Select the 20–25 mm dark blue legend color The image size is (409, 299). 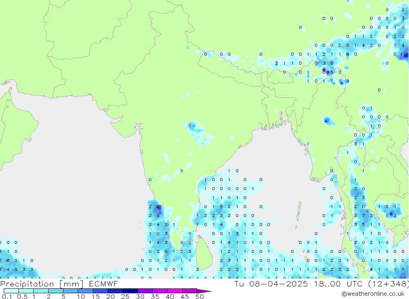click(x=115, y=291)
